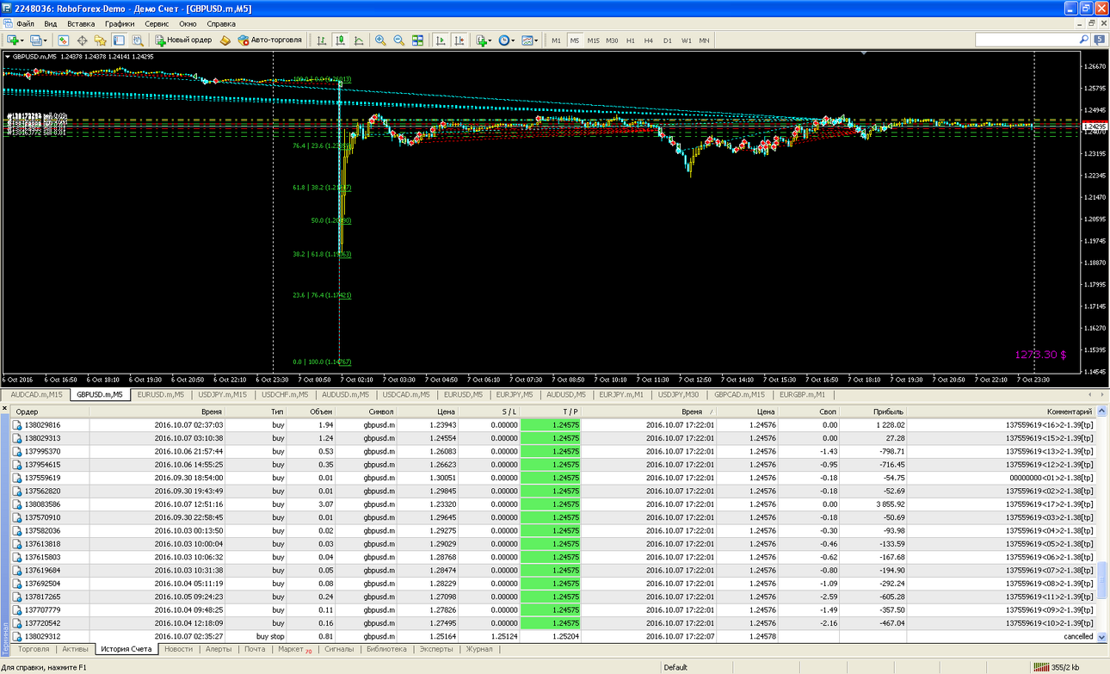Switch chart to bar chart view
Screen dimensions: 1110x674
(x=321, y=40)
